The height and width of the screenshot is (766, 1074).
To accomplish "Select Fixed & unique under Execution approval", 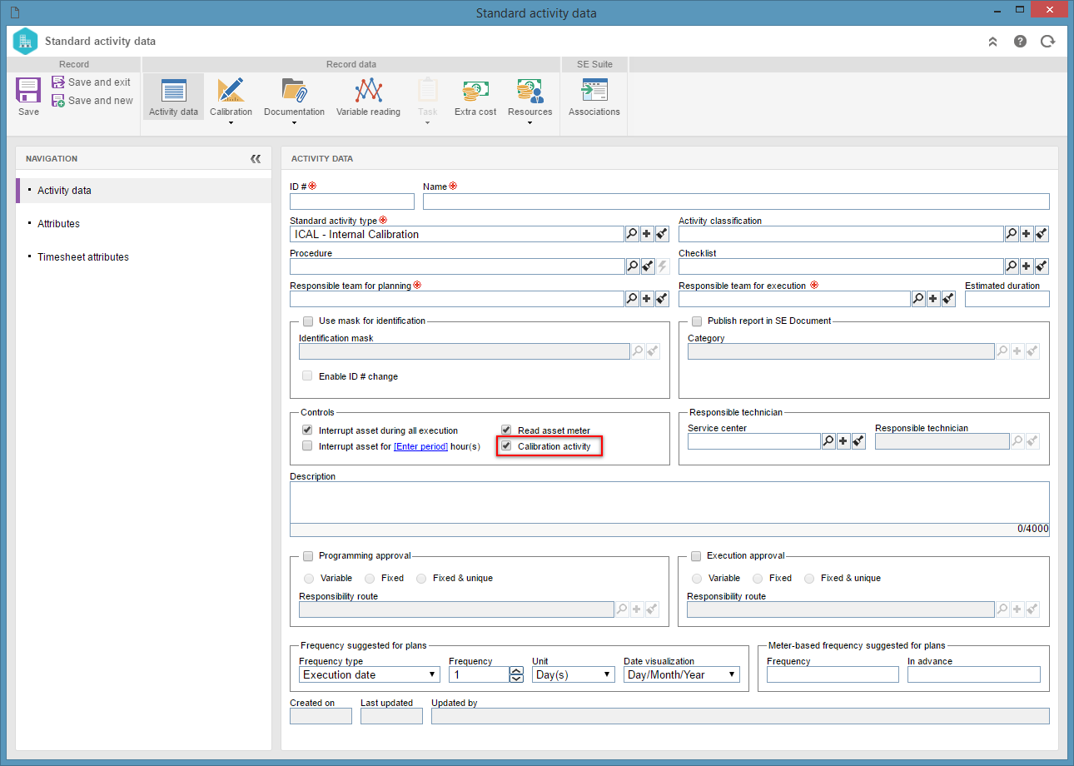I will [809, 578].
